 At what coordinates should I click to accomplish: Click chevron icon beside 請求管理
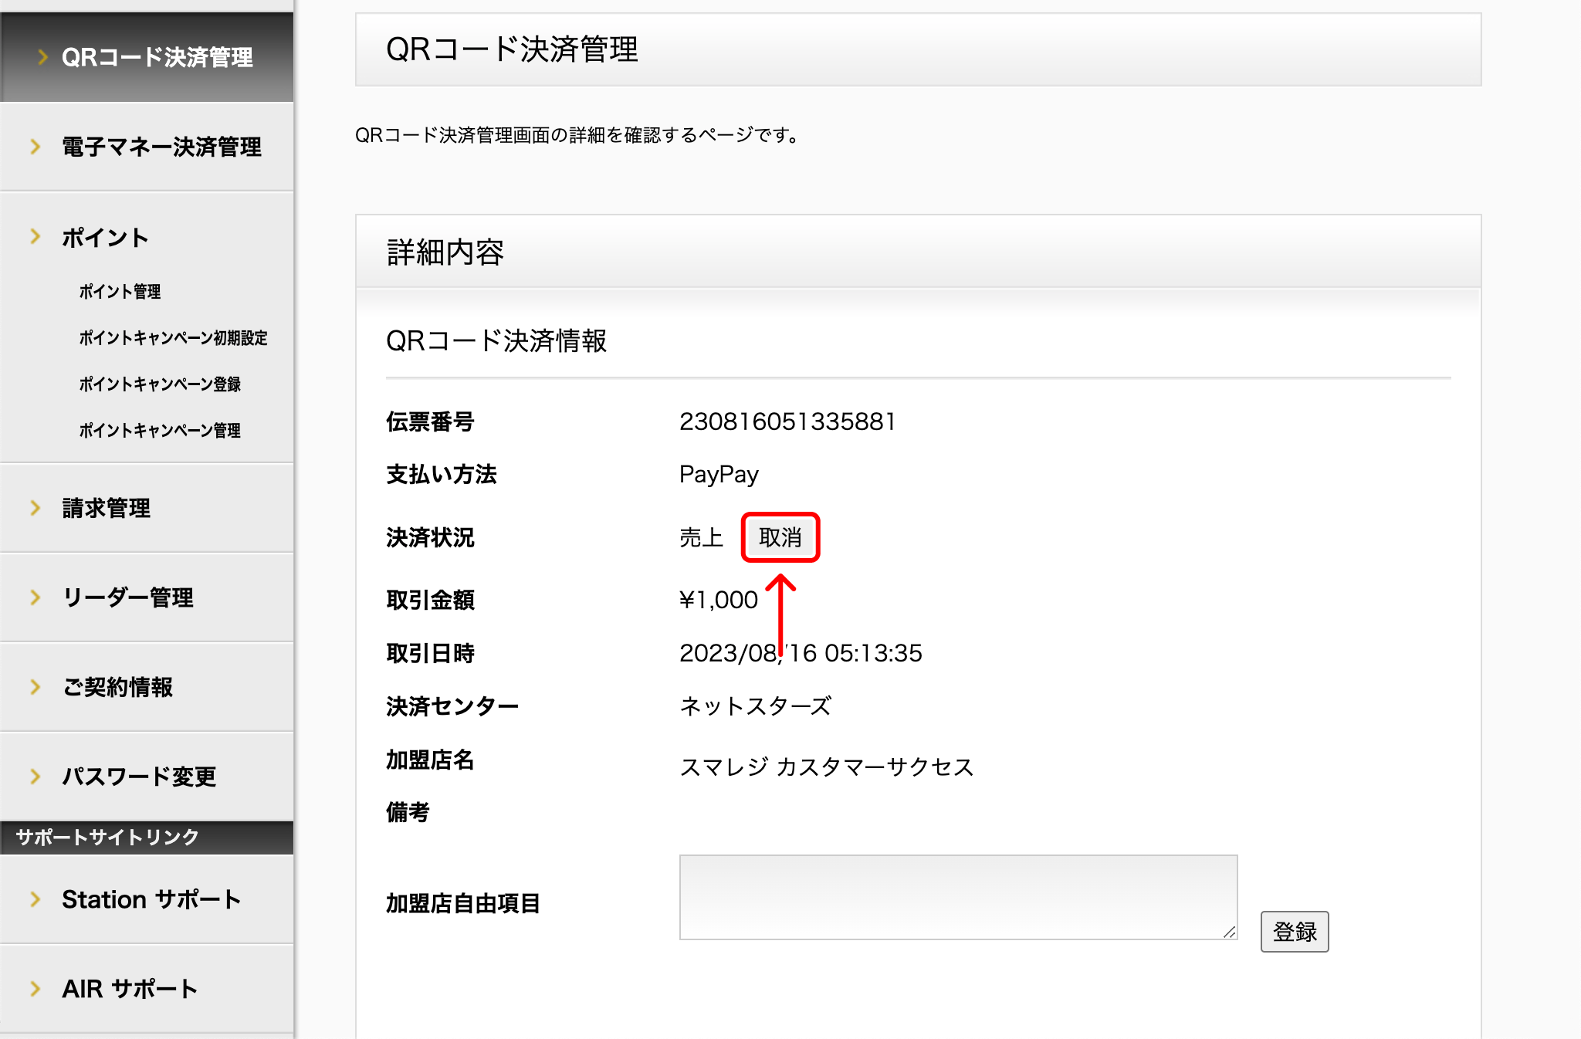36,507
